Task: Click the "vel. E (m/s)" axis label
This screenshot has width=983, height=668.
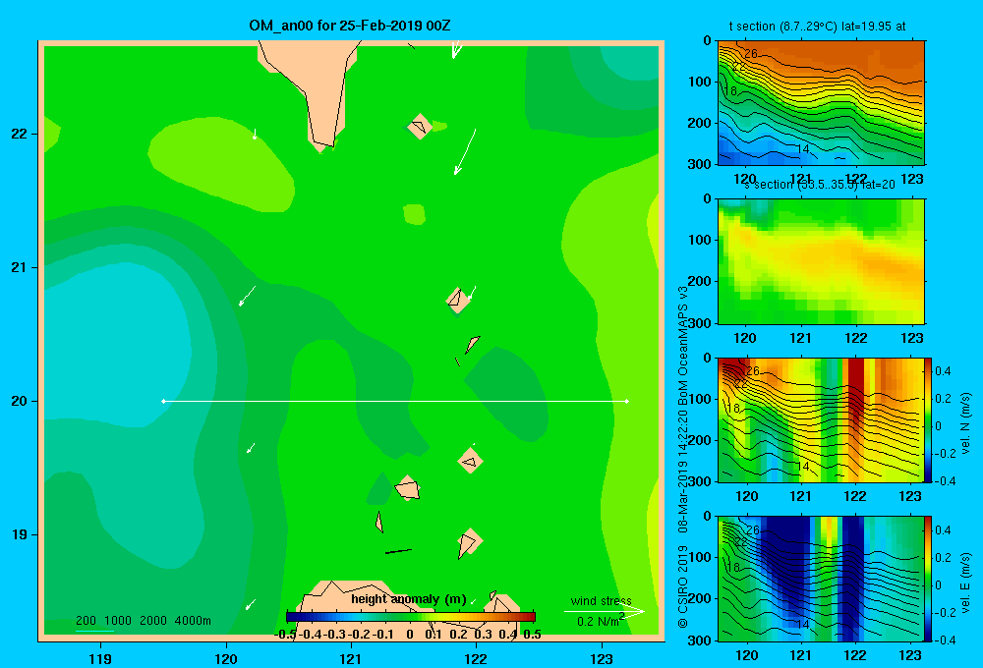Action: (965, 582)
